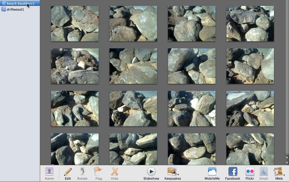The height and width of the screenshot is (182, 289).
Task: Start the Slideshow play button
Action: (151, 171)
